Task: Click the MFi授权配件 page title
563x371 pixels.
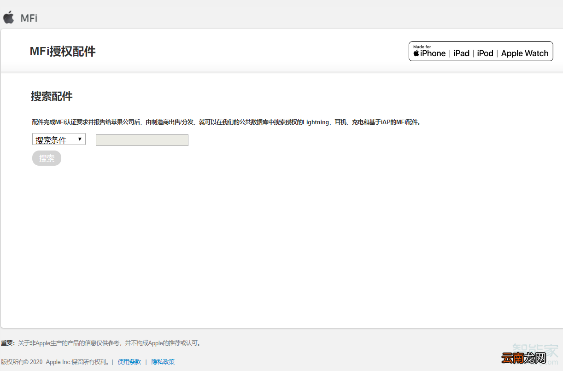Action: 63,52
